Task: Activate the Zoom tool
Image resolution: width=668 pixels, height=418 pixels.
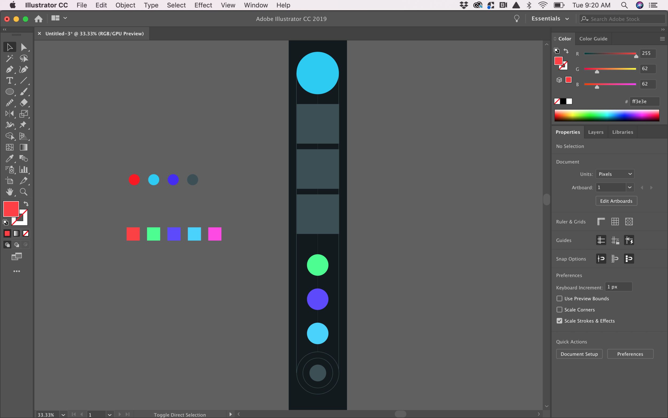Action: click(x=24, y=191)
